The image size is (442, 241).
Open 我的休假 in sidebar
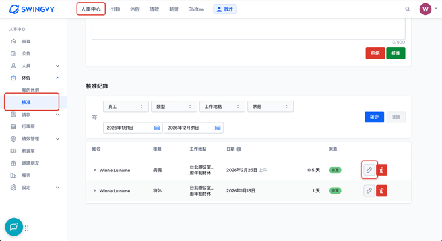(x=30, y=90)
